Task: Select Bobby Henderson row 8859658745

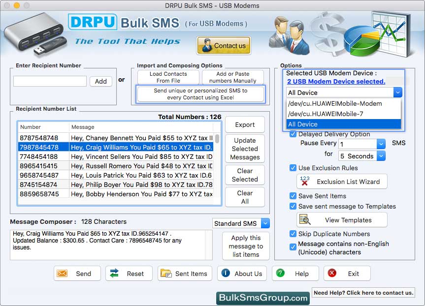Action: point(116,194)
